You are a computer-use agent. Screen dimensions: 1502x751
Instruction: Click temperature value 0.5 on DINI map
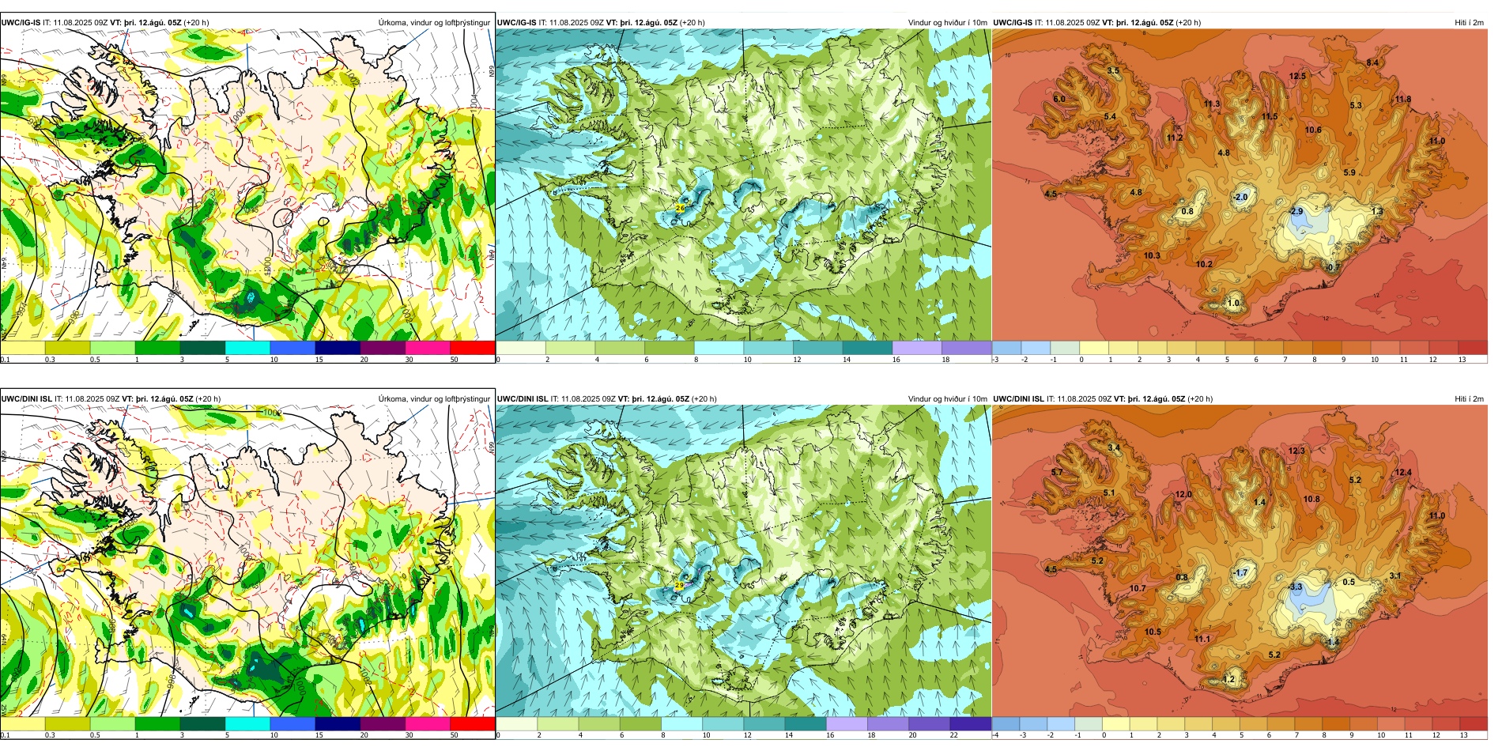(x=1349, y=583)
